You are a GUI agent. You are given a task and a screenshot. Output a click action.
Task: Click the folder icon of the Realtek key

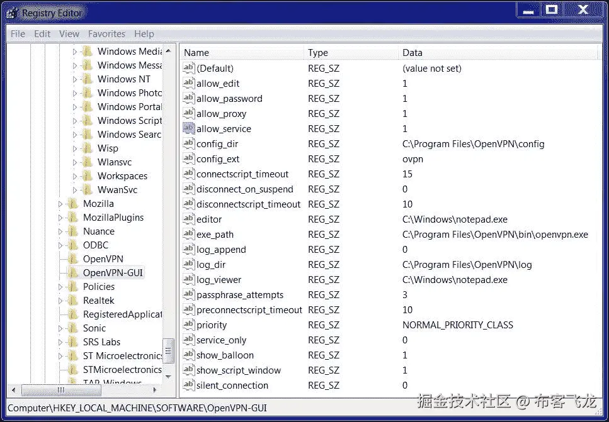tap(72, 301)
